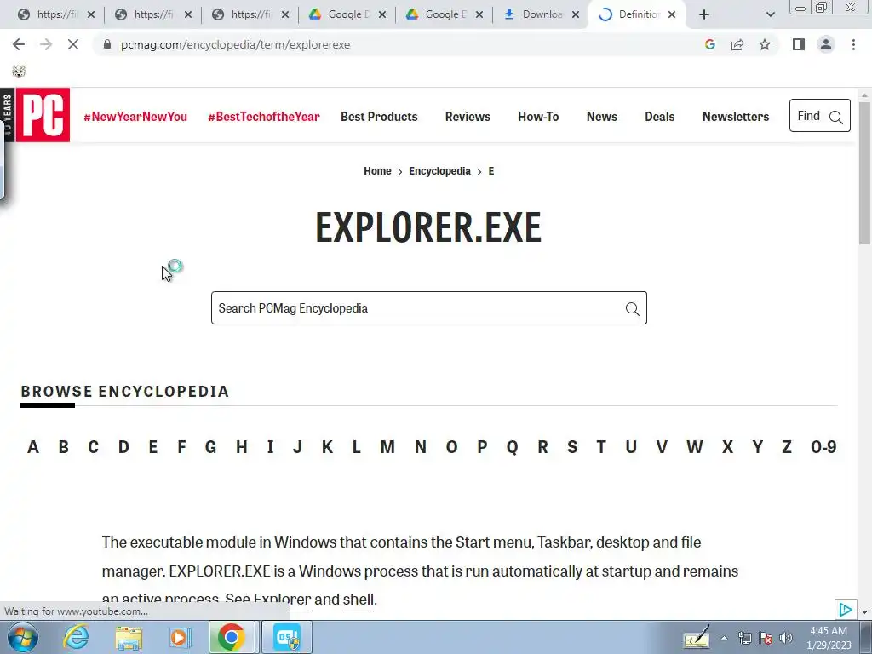Click the Action Center flag icon
Image resolution: width=872 pixels, height=654 pixels.
pyautogui.click(x=766, y=638)
